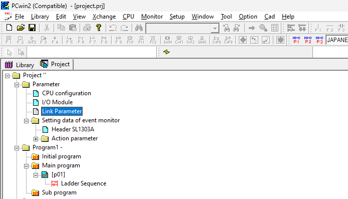The width and height of the screenshot is (348, 199).
Task: Click the binoculars Find icon
Action: click(x=139, y=28)
